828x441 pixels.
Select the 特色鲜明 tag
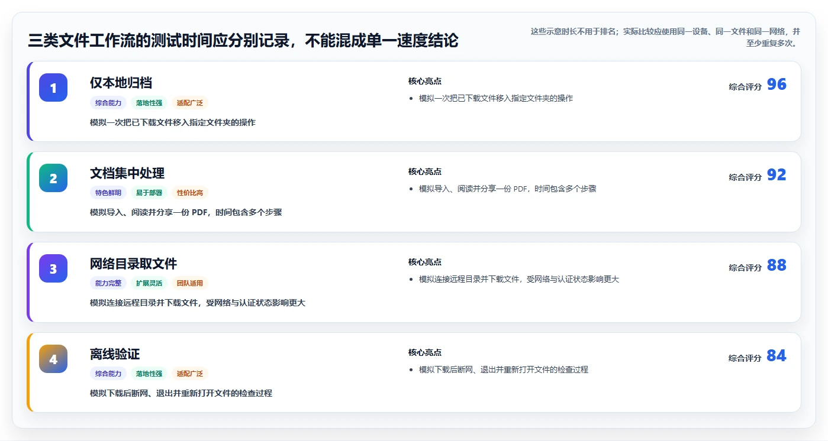coord(108,193)
